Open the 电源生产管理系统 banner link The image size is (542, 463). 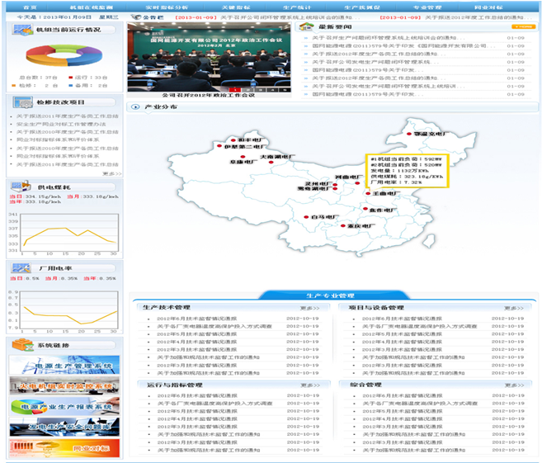[x=64, y=365]
